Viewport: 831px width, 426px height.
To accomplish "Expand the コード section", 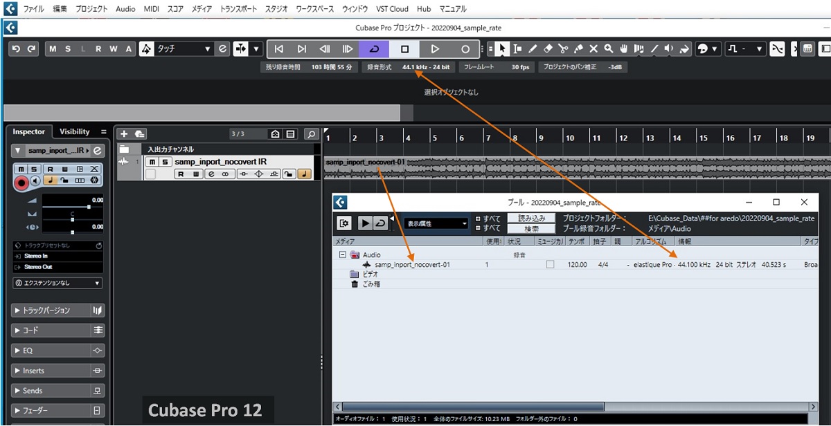I will [58, 331].
